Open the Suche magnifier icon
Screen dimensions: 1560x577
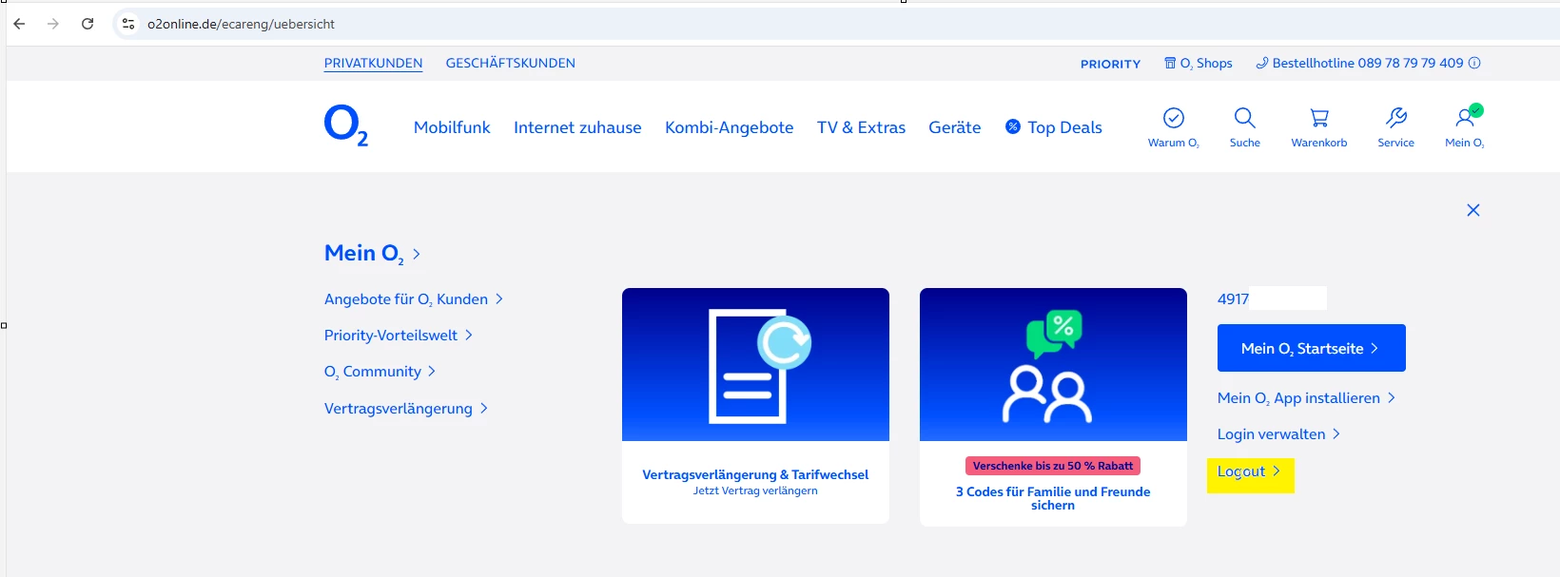pyautogui.click(x=1244, y=118)
